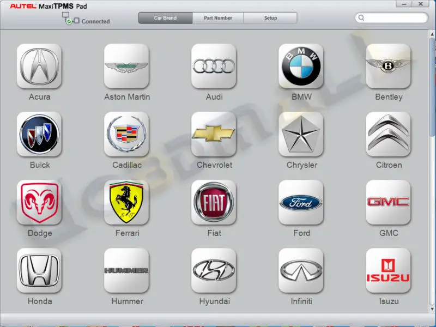Pick the Buick tri-shield icon
436x327 pixels.
pyautogui.click(x=39, y=134)
